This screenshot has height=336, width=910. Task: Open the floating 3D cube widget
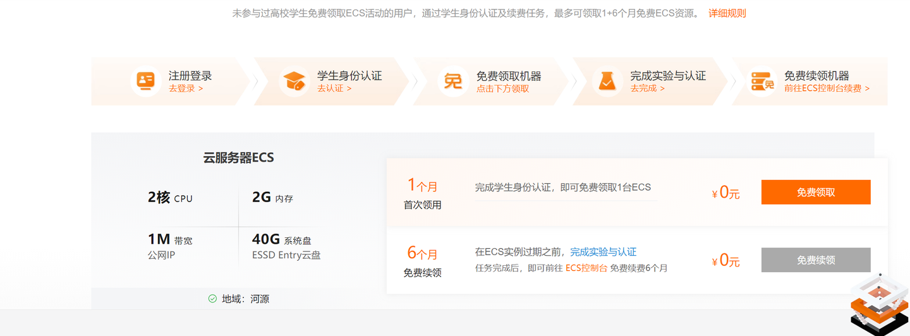coord(878,303)
